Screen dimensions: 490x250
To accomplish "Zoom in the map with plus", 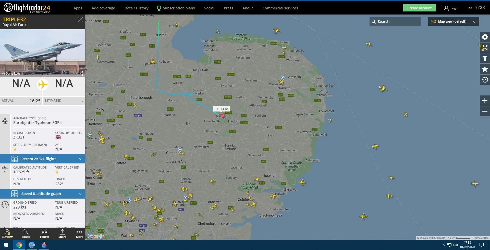I will [x=485, y=101].
